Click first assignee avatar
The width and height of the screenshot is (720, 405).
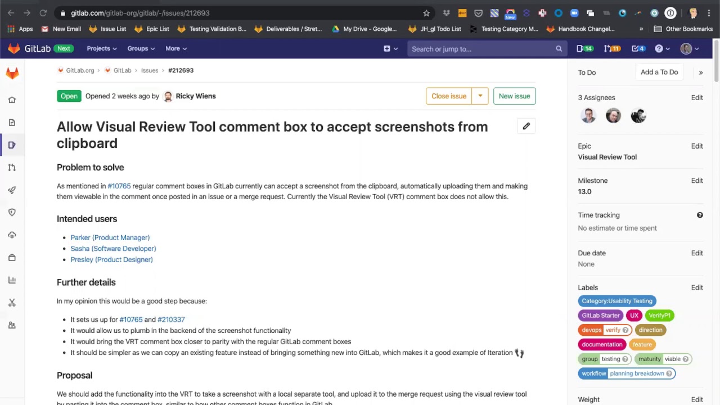(588, 116)
